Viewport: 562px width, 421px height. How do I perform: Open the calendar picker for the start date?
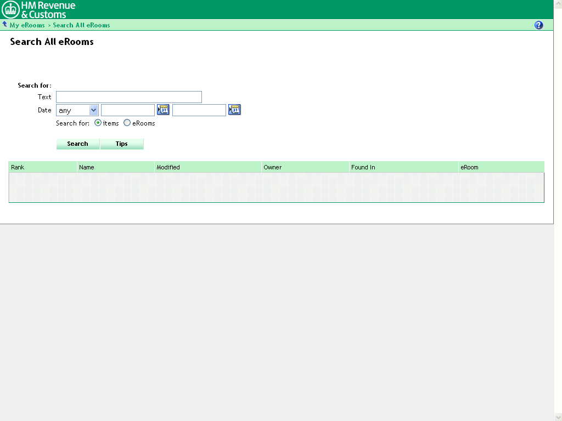163,110
